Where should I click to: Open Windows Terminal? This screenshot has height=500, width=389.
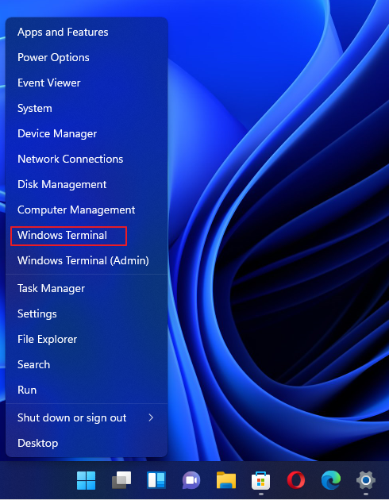coord(87,236)
